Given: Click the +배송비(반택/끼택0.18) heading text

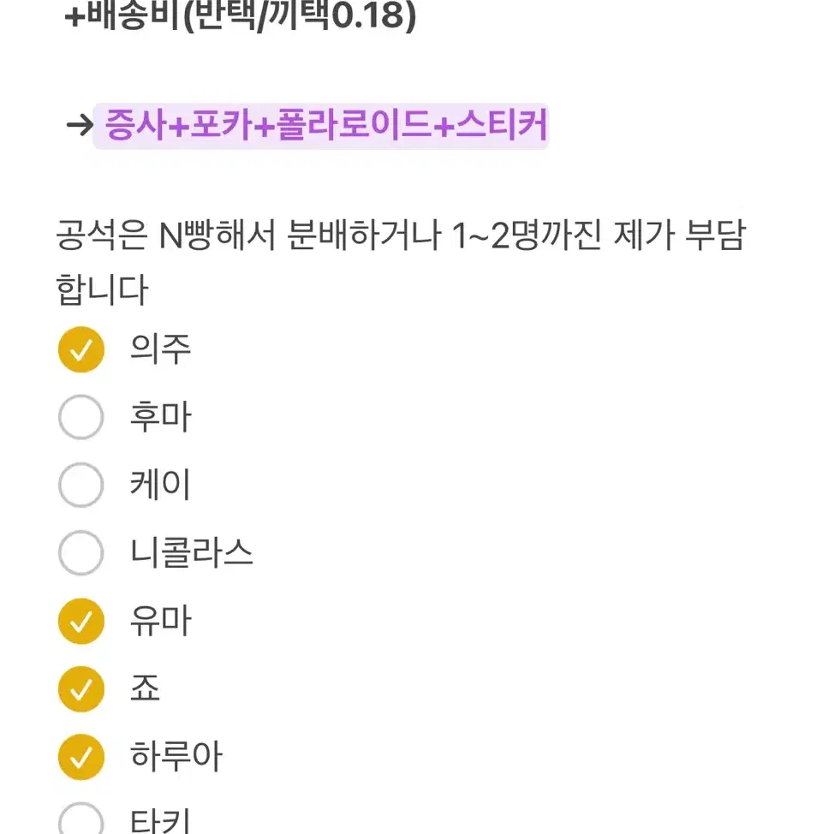Looking at the screenshot, I should 241,16.
